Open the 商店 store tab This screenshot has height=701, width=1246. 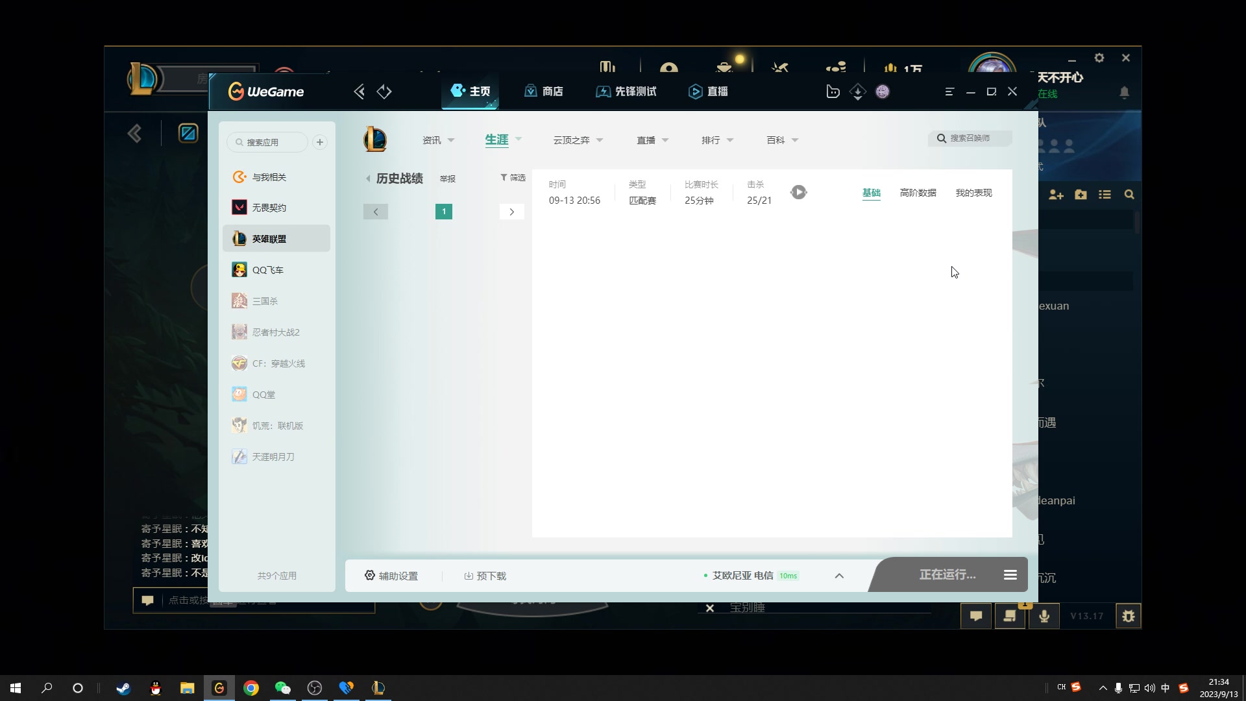[x=544, y=92]
